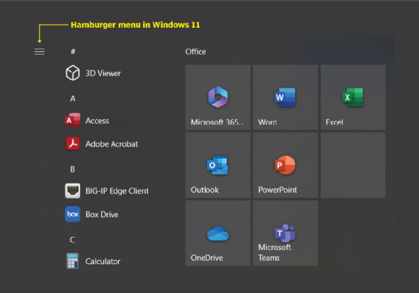Screen dimensions: 419x293
Task: Click the Access app icon
Action: 73,120
